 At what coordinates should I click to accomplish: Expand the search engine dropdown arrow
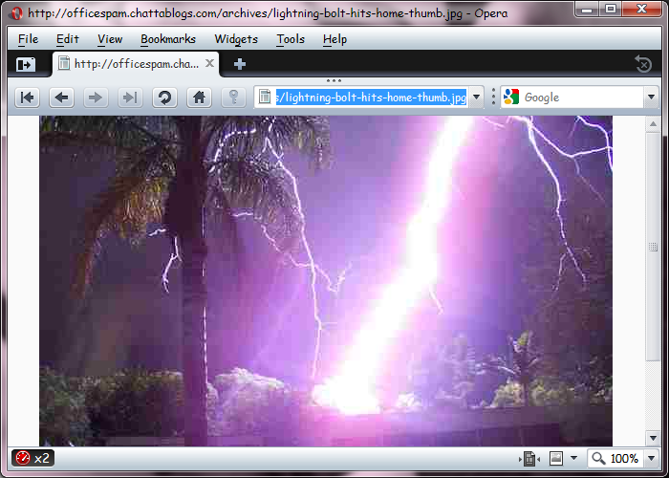(x=651, y=97)
